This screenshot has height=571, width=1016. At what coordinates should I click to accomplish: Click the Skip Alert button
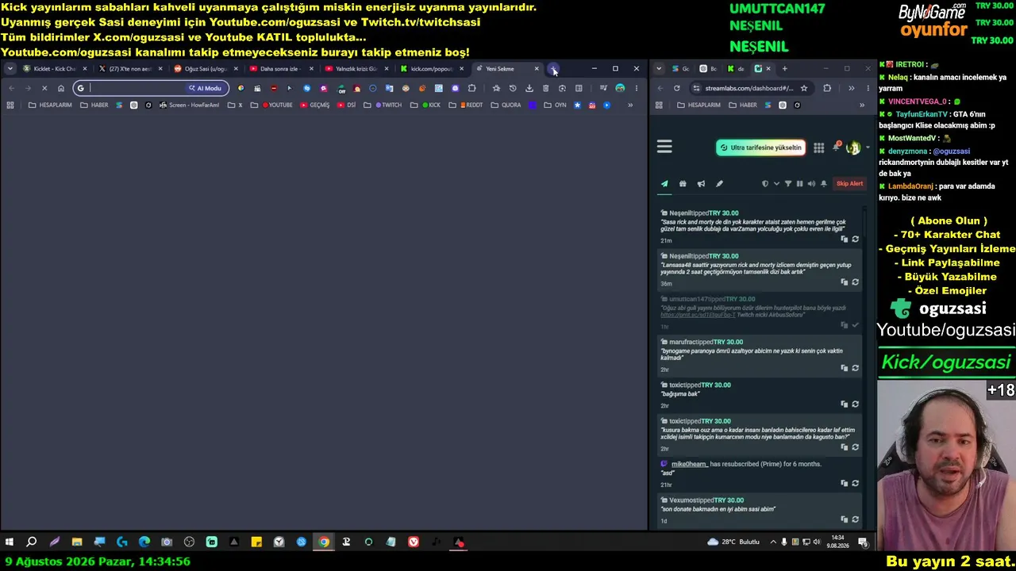849,184
